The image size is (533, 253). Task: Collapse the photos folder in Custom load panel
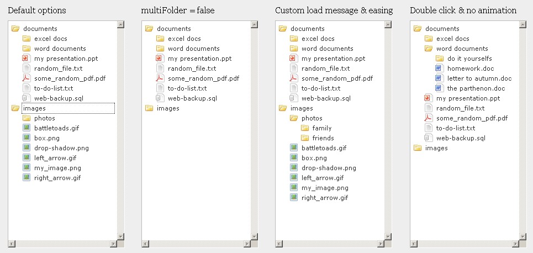(312, 118)
